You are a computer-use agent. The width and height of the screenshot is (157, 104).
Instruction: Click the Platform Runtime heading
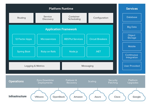(x=61, y=9)
